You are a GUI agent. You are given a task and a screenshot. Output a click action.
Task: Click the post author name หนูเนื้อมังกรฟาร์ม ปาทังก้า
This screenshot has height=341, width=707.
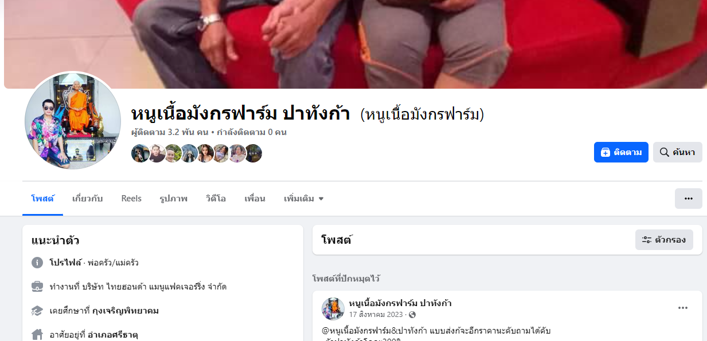coord(400,303)
